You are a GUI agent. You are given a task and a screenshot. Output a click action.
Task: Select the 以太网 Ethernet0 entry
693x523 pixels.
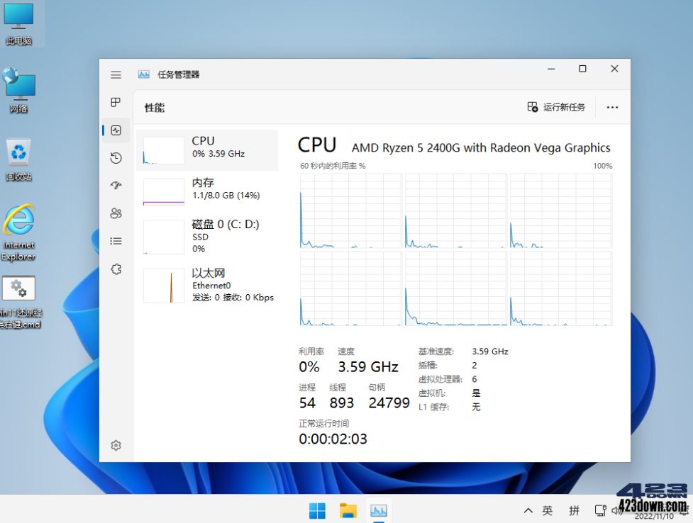(207, 286)
